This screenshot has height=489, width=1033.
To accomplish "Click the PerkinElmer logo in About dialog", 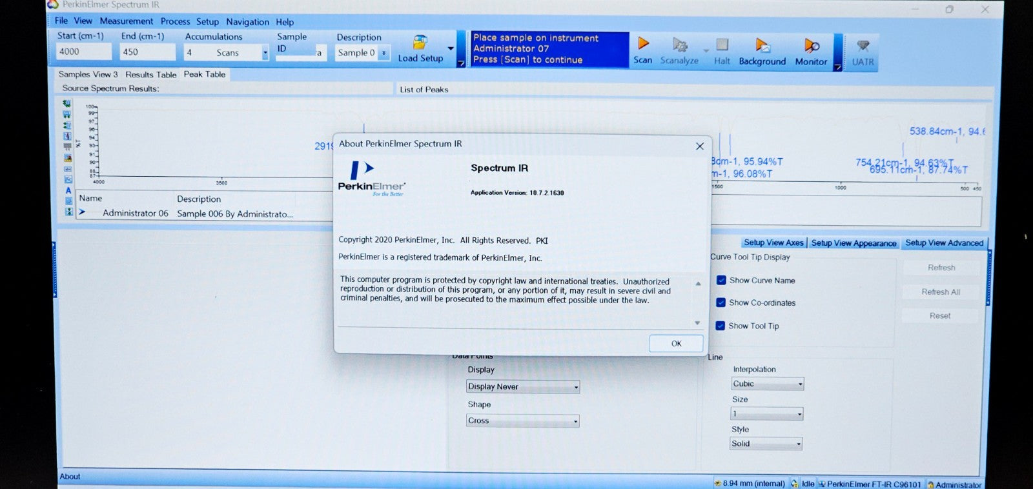I will [x=372, y=179].
